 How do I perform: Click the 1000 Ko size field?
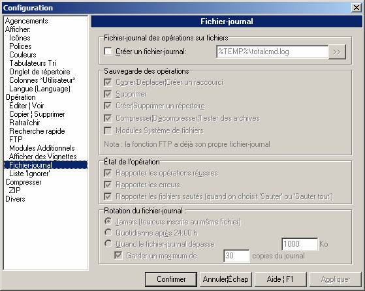pos(300,244)
